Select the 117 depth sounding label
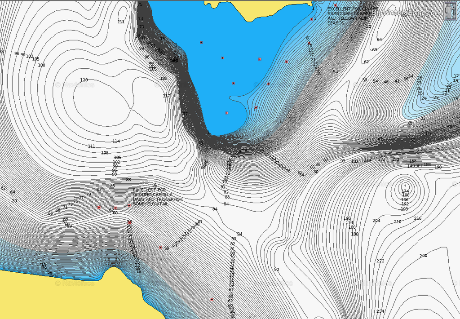This screenshot has width=460, height=319. coord(166,96)
